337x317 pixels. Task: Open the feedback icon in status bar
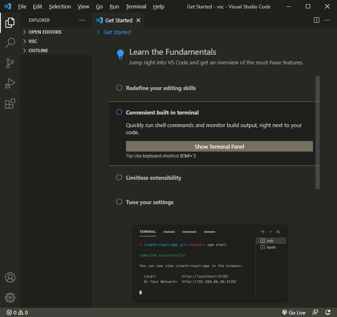(x=315, y=312)
